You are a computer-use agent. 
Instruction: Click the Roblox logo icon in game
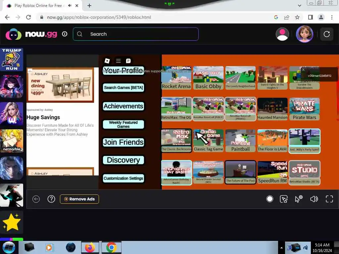click(107, 61)
